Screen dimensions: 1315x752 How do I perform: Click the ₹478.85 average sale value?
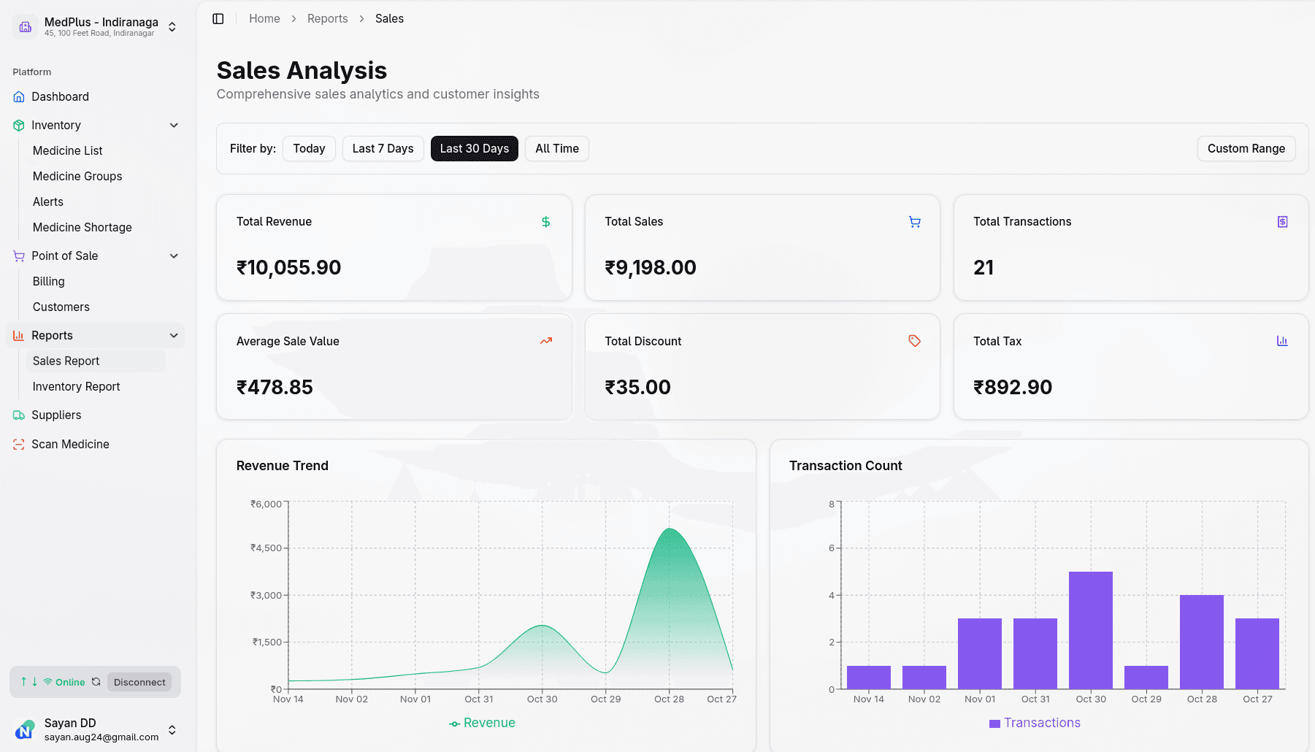275,388
